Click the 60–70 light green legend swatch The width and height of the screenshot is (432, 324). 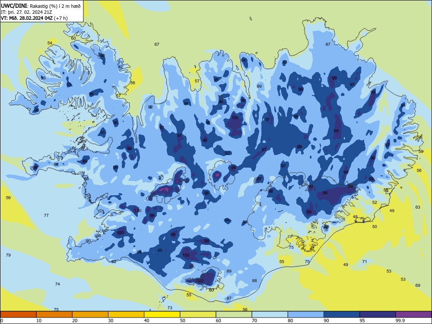(234, 314)
